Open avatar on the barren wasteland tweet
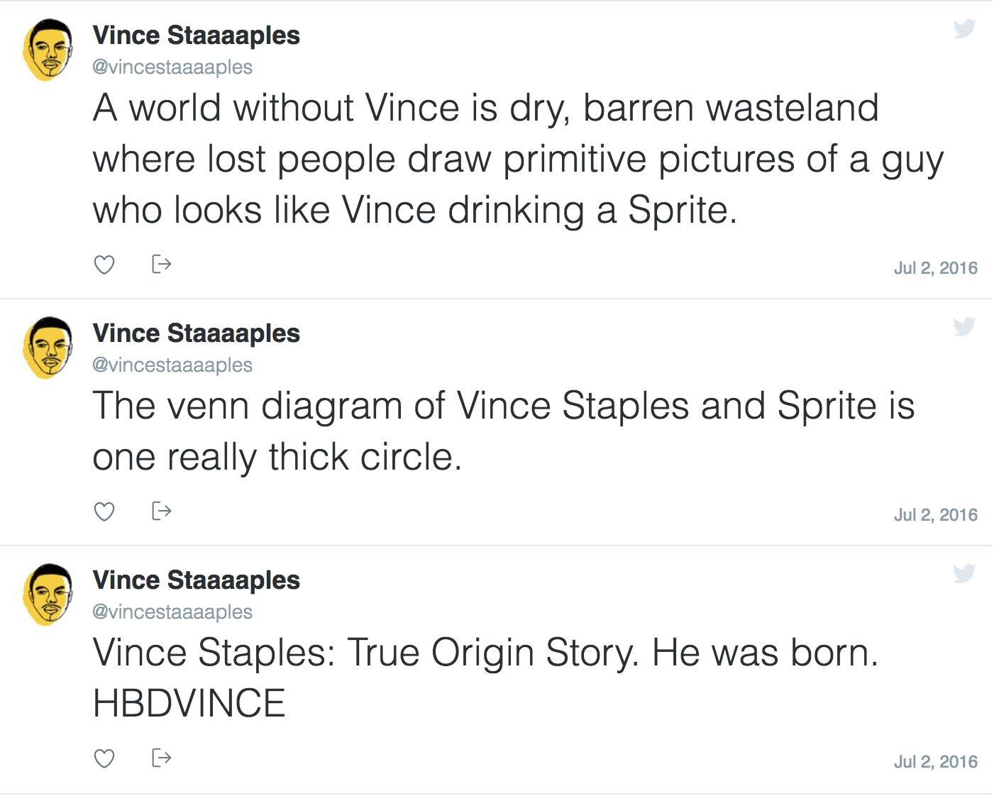Screen dimensions: 999x796 pyautogui.click(x=48, y=50)
